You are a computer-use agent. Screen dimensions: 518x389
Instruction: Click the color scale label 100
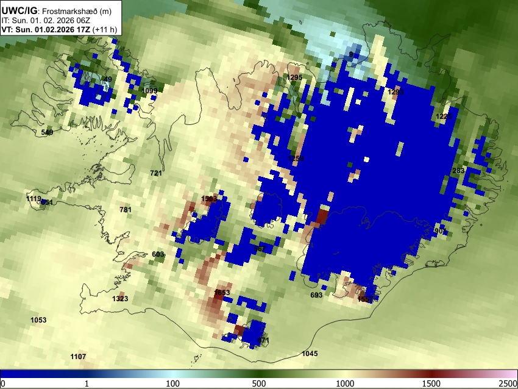173,384
